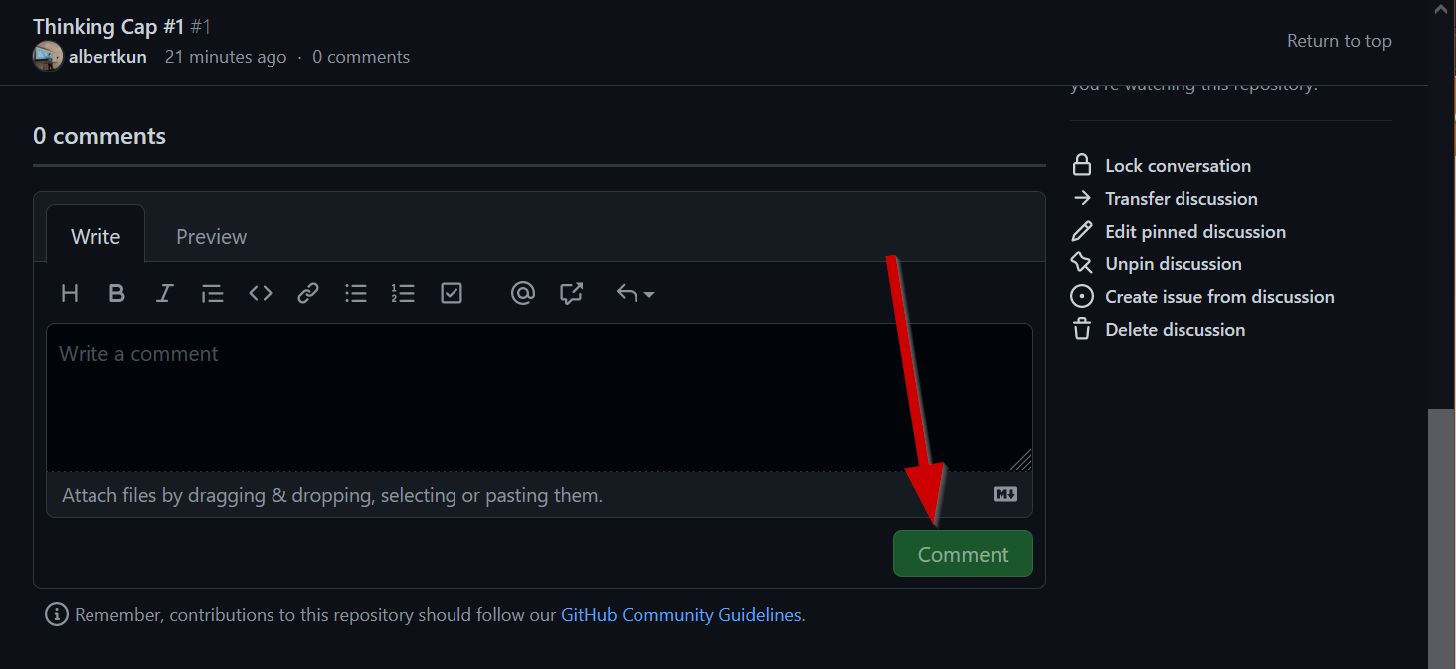The height and width of the screenshot is (669, 1456).
Task: Lock conversation from the sidebar
Action: pos(1178,166)
